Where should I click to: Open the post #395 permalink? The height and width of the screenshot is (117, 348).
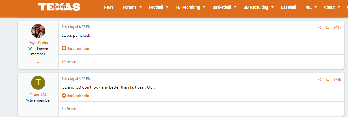coord(337,79)
